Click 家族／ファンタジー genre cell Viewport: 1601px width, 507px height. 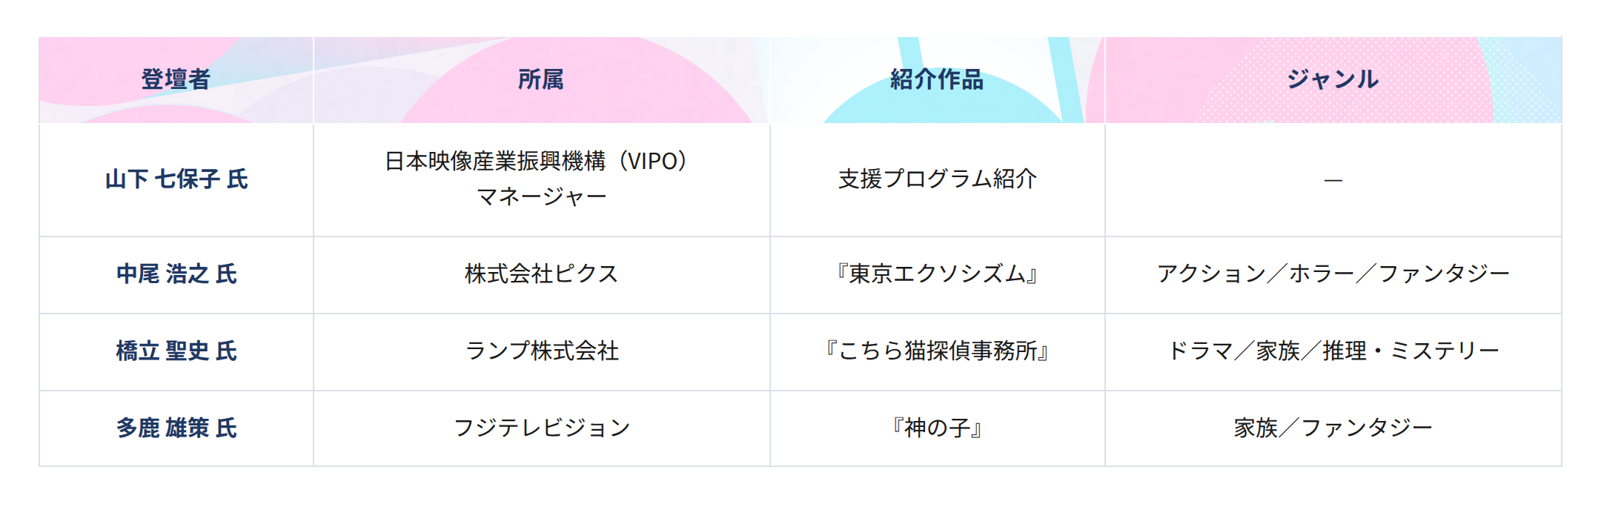pos(1333,428)
